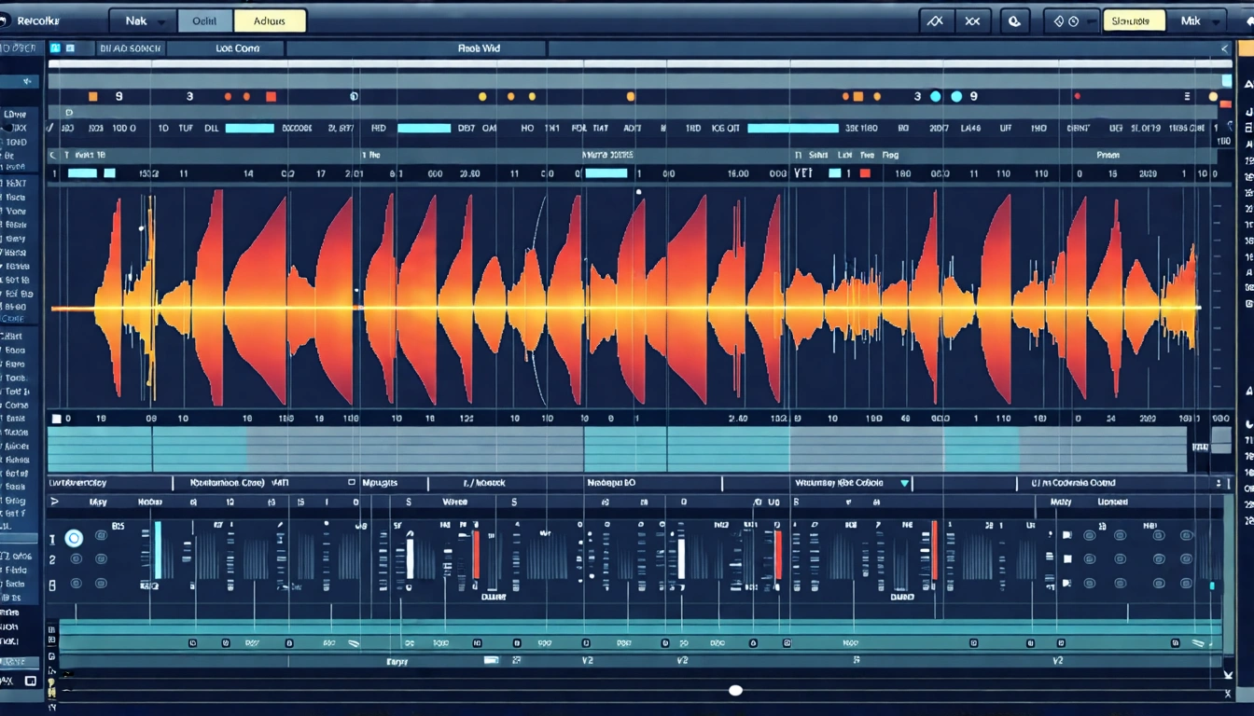The width and height of the screenshot is (1254, 716).
Task: Toggle the white square in Codvrale panel middle row
Action: pyautogui.click(x=1067, y=559)
